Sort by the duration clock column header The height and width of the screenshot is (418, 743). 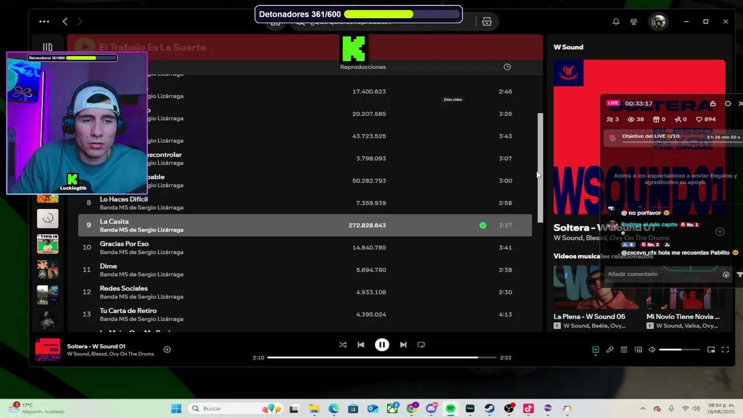click(x=507, y=67)
